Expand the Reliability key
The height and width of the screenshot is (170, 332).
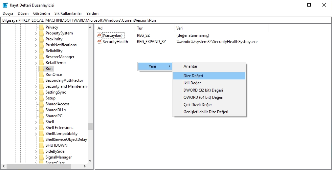tap(36, 51)
